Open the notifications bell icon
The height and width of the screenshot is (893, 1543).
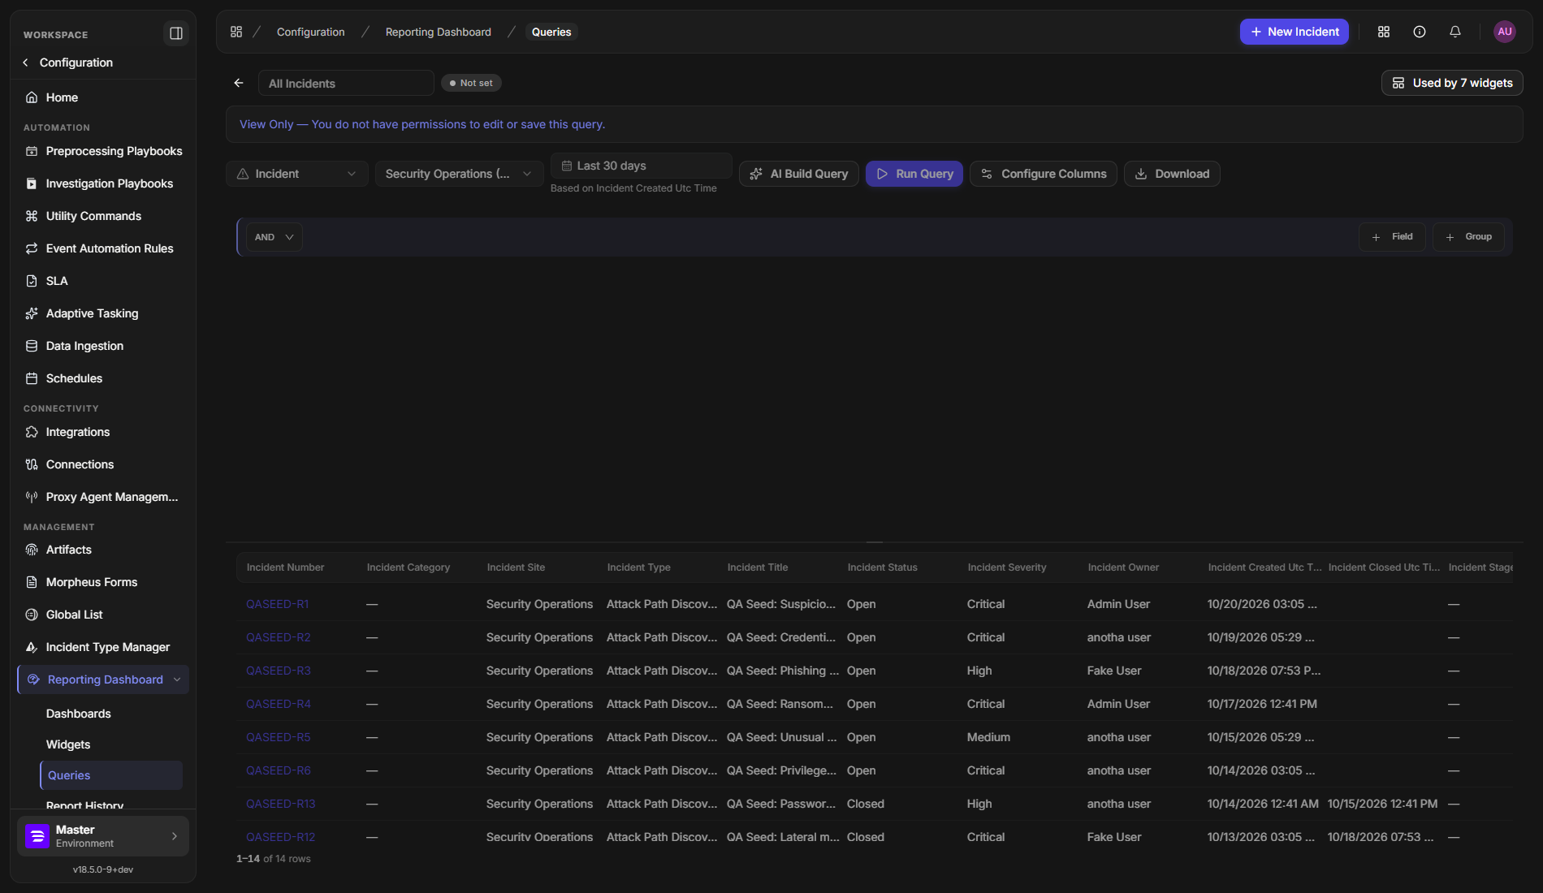[1455, 32]
